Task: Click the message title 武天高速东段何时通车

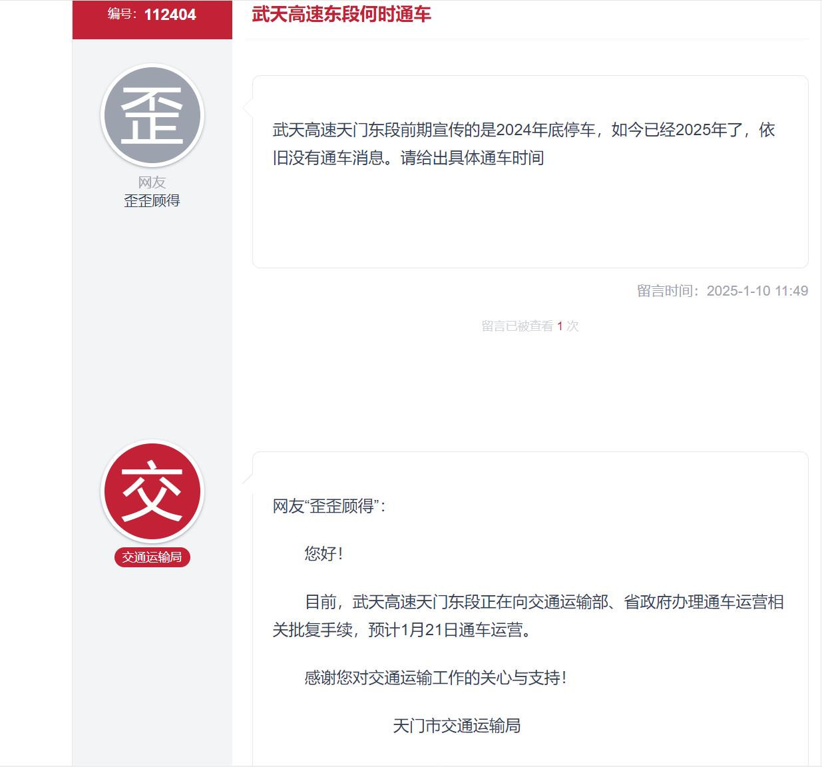Action: coord(341,14)
